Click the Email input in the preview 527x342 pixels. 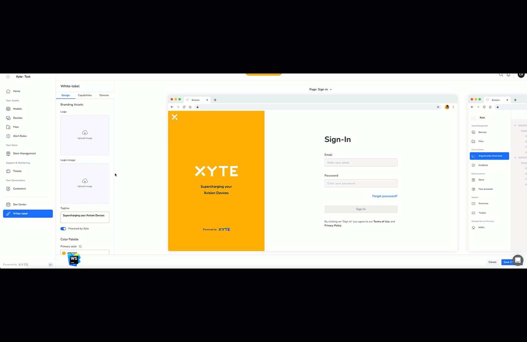point(361,162)
